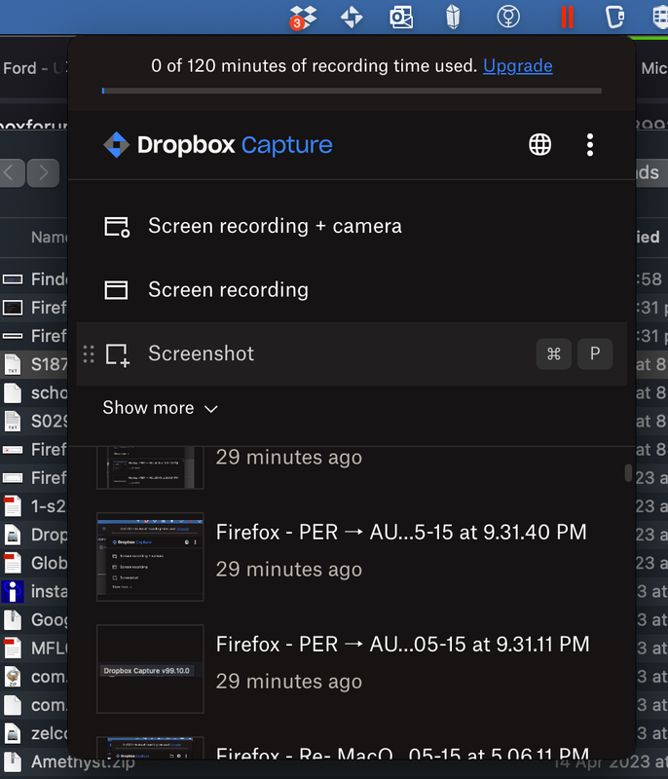Click the red pause bars menu bar icon
The image size is (668, 779).
(566, 17)
